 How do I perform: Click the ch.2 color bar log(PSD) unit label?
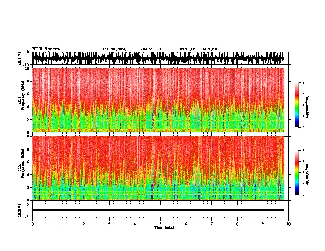307,174
